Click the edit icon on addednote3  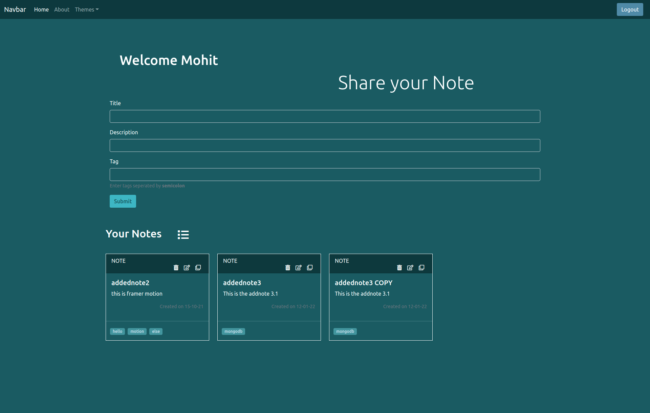[298, 267]
